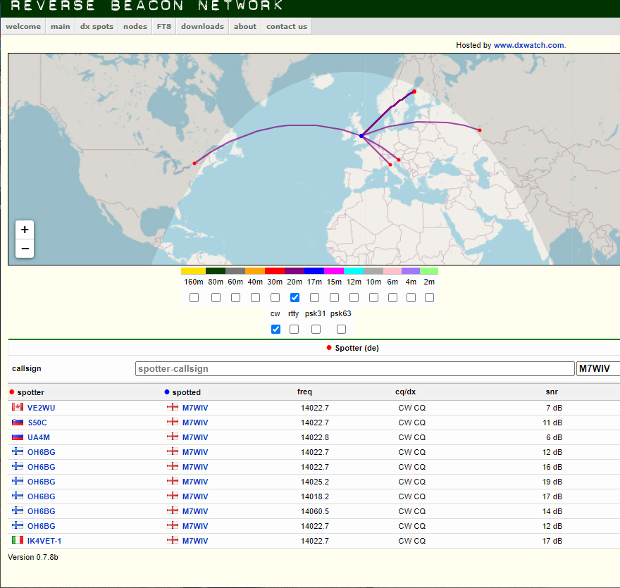Open the contact us tab
Viewport: 620px width, 588px height.
[287, 27]
